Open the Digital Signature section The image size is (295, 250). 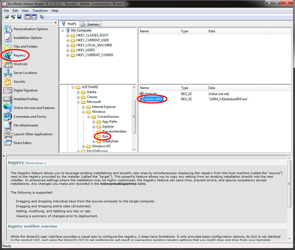pyautogui.click(x=25, y=90)
